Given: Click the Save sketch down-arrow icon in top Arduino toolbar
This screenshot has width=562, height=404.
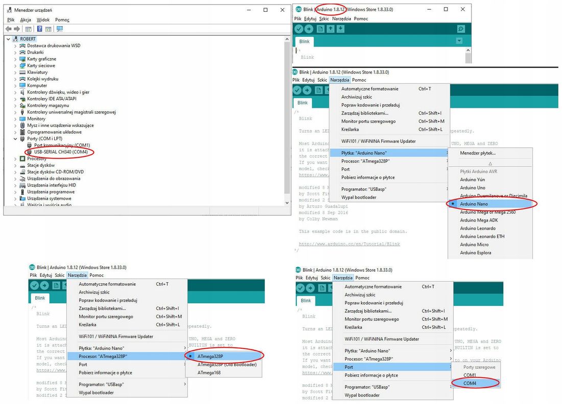Looking at the screenshot, I should click(x=340, y=29).
